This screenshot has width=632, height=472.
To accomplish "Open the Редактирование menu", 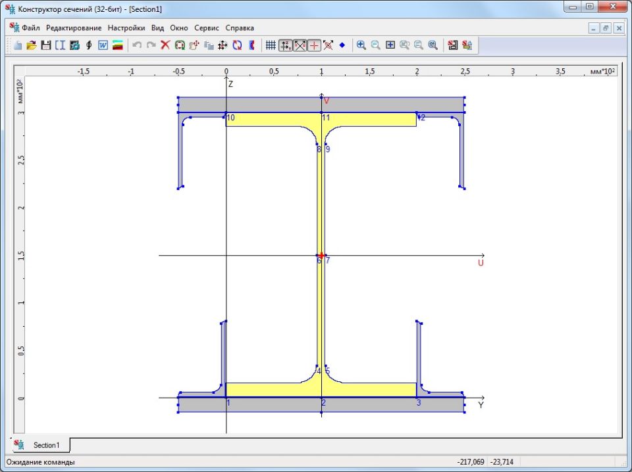I will [74, 28].
